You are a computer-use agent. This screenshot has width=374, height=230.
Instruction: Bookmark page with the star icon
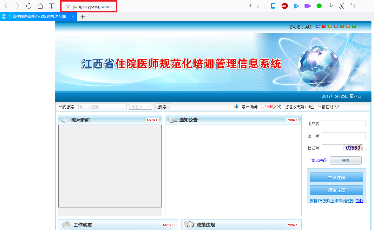pos(67,6)
